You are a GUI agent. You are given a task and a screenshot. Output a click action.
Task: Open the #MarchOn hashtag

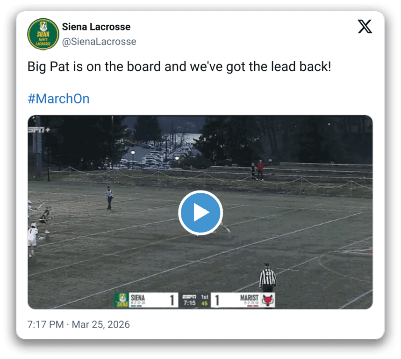pyautogui.click(x=58, y=99)
